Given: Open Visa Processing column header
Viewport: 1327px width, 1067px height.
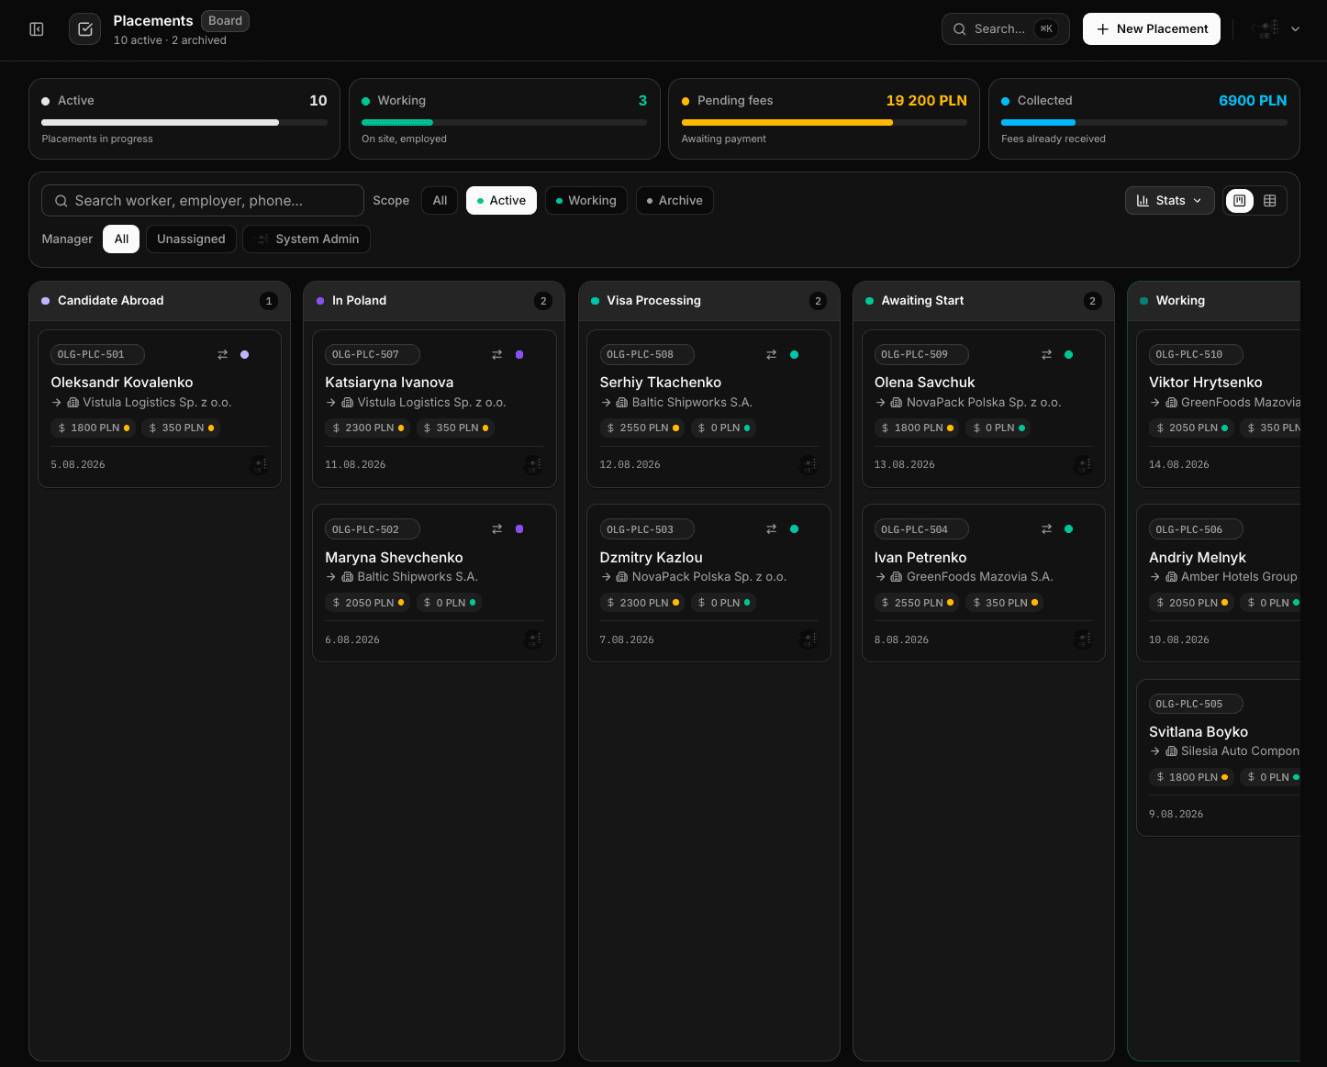Looking at the screenshot, I should pos(708,301).
